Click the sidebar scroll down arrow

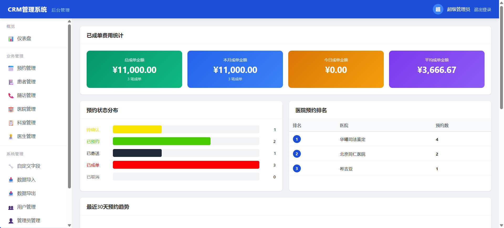[69, 225]
